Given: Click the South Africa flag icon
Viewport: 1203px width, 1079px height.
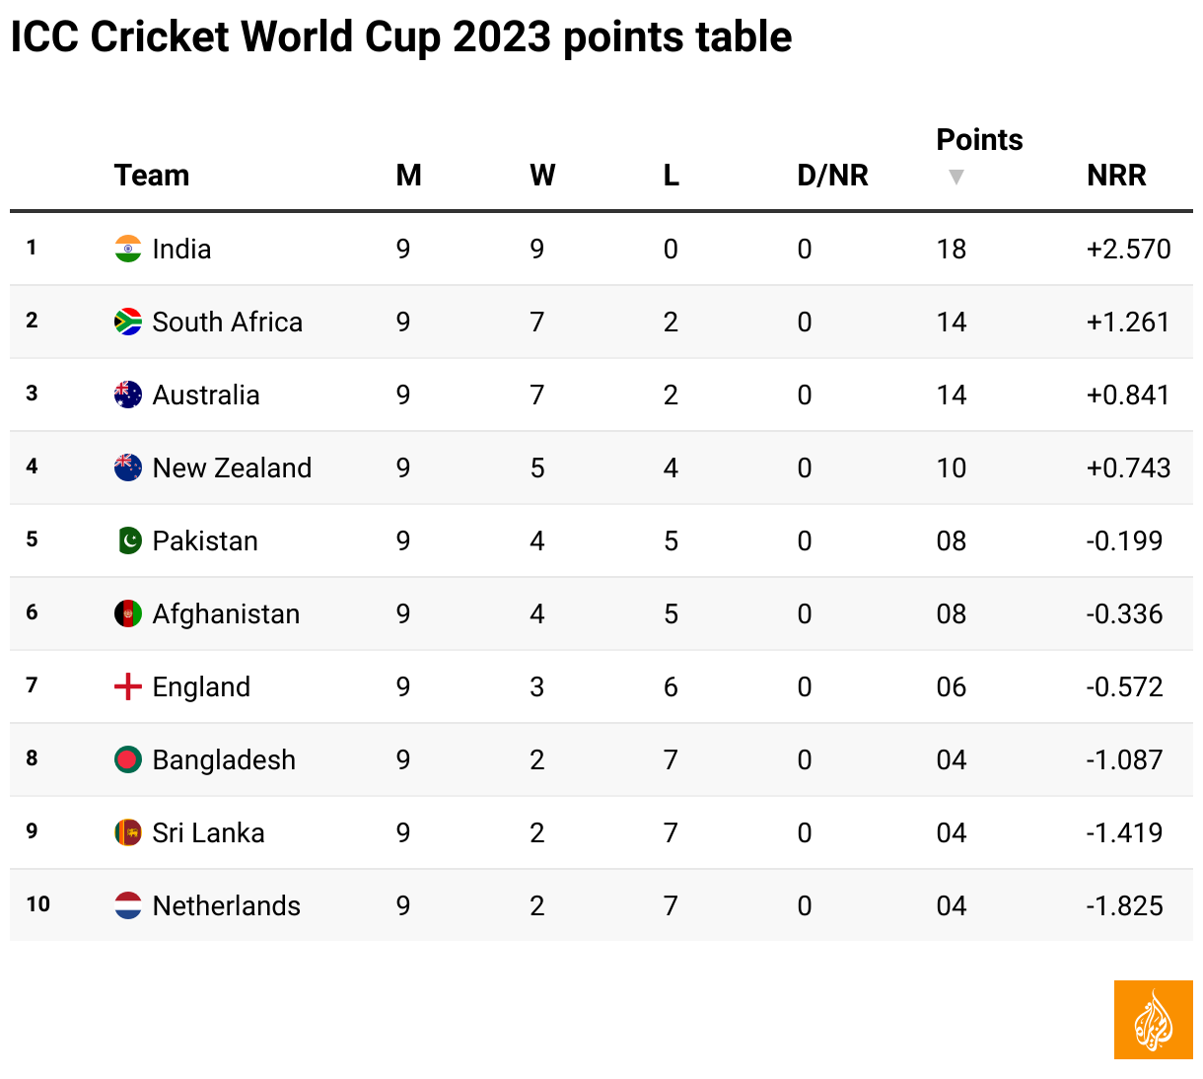Looking at the screenshot, I should coord(128,322).
